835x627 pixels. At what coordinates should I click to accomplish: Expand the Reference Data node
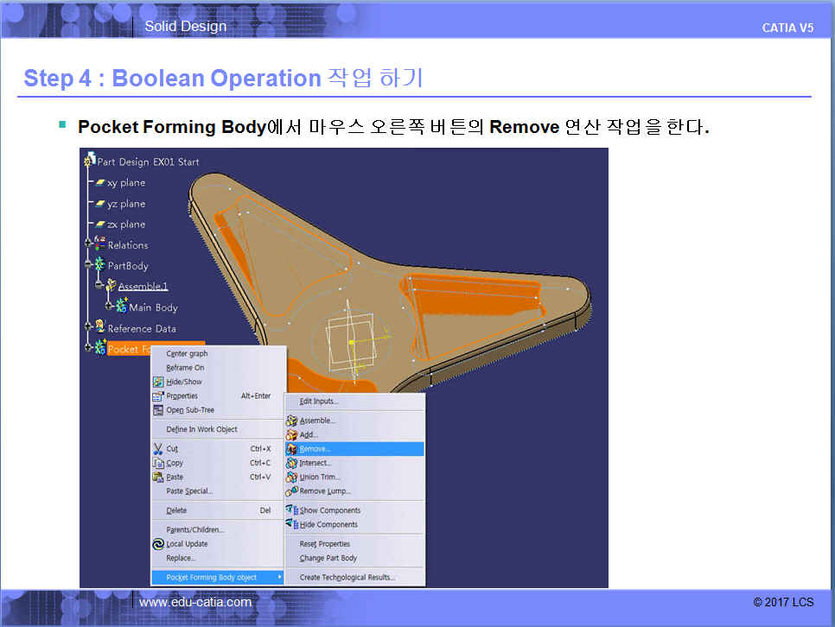tap(88, 328)
